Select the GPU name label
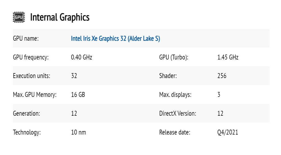The image size is (281, 155). [26, 38]
